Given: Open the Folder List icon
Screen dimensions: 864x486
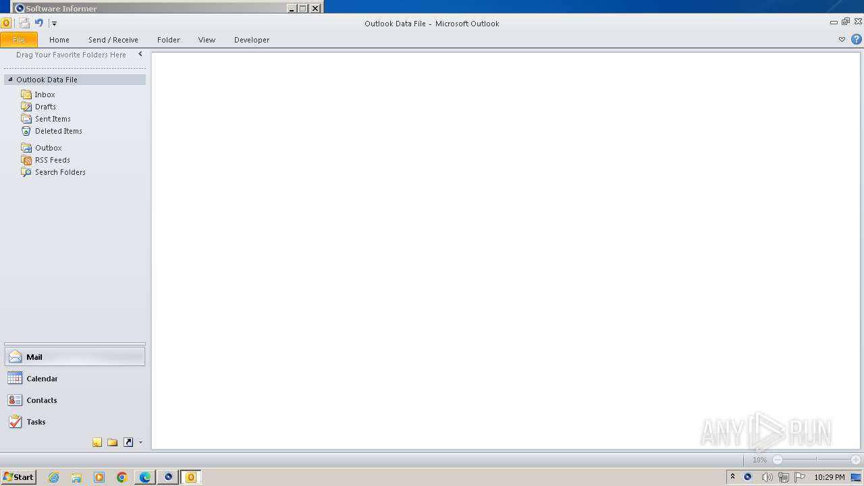Looking at the screenshot, I should tap(113, 442).
